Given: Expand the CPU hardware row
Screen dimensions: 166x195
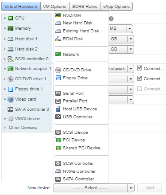Looking at the screenshot, I should pyautogui.click(x=5, y=18).
